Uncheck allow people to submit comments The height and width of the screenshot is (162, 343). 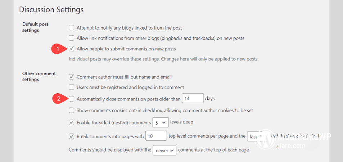72,49
